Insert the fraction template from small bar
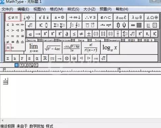 [118, 34]
